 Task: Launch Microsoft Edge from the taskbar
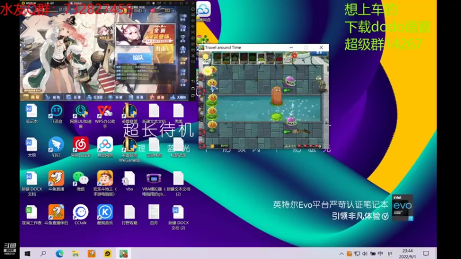coord(59,253)
